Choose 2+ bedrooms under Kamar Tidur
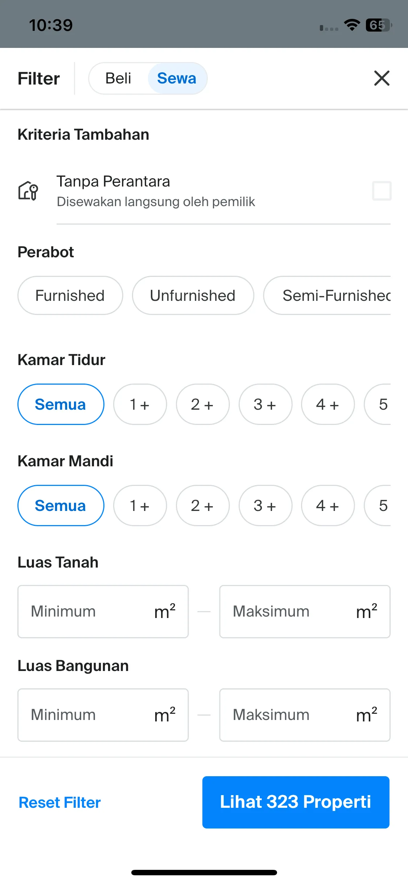Screen dimensions: 408x884 click(203, 404)
